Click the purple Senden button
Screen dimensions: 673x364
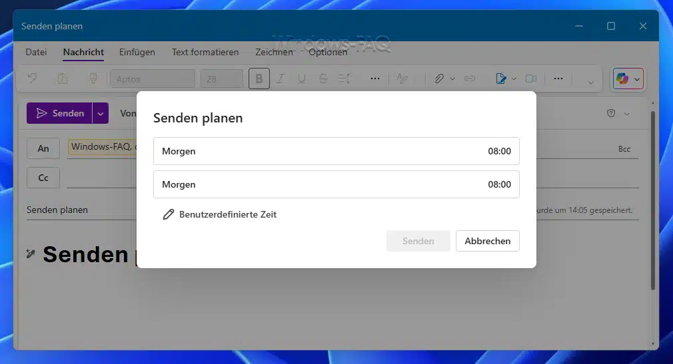coord(59,113)
